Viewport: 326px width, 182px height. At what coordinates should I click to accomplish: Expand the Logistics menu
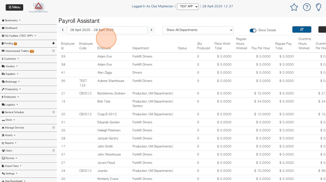(10, 105)
